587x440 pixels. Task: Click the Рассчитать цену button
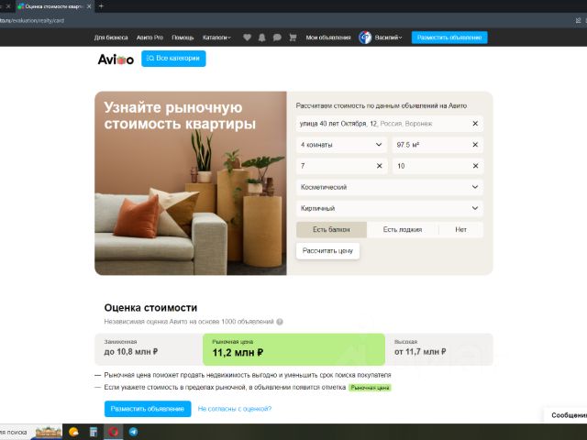[327, 251]
